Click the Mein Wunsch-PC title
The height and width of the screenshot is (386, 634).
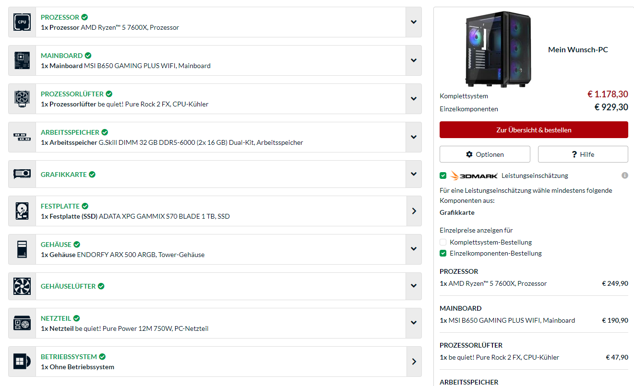click(578, 49)
